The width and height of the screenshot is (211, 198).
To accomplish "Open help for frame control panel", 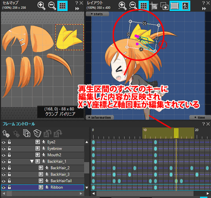I will coord(204,124).
